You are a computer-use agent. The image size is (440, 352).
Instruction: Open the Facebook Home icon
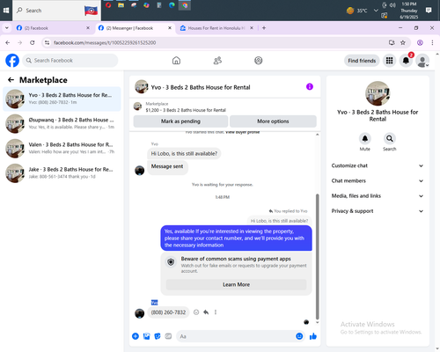(x=176, y=61)
